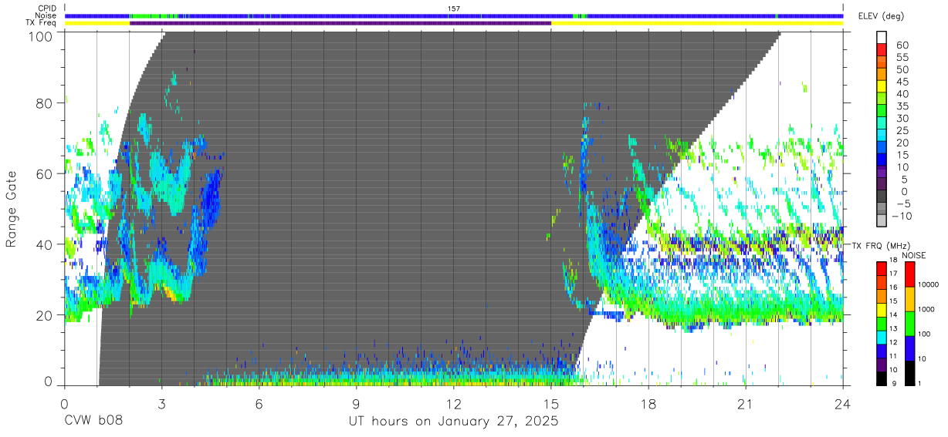Click the red 60-degree elevation color swatch
The width and height of the screenshot is (948, 437).
click(882, 50)
